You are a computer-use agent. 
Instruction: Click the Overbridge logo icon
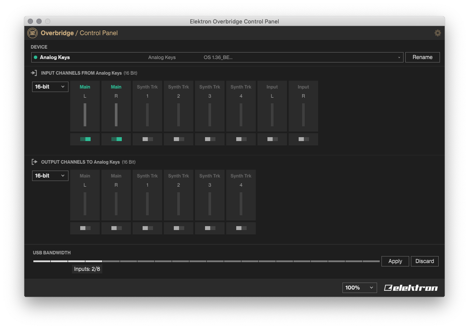[33, 33]
